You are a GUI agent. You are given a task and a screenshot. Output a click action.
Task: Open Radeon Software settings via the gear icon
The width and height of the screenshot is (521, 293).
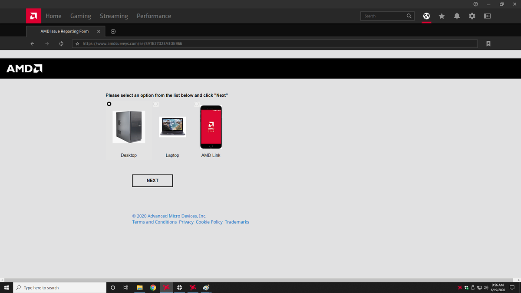(472, 16)
